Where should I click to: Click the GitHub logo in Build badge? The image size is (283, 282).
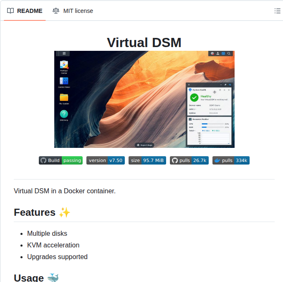pos(43,160)
